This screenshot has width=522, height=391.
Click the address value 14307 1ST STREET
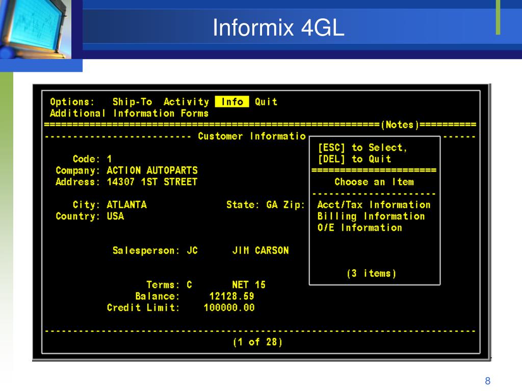[x=152, y=182]
